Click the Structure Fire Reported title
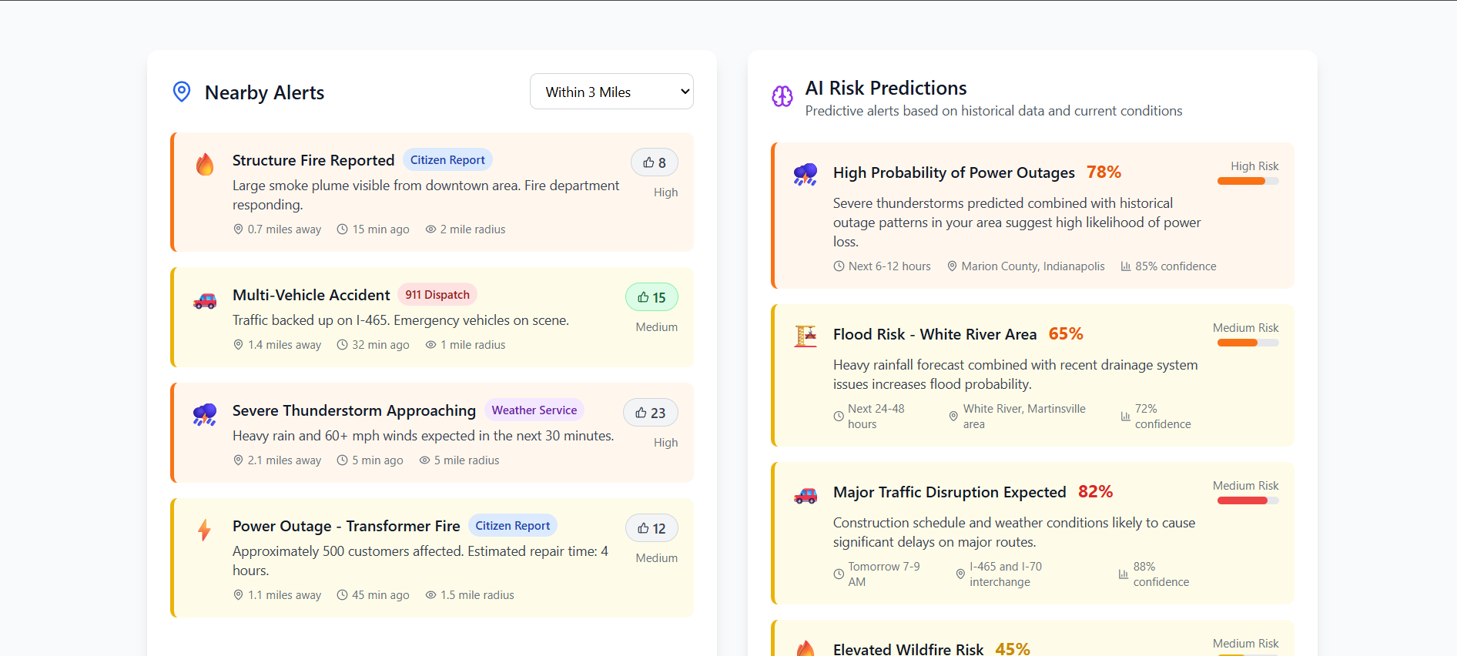Image resolution: width=1457 pixels, height=656 pixels. tap(313, 160)
